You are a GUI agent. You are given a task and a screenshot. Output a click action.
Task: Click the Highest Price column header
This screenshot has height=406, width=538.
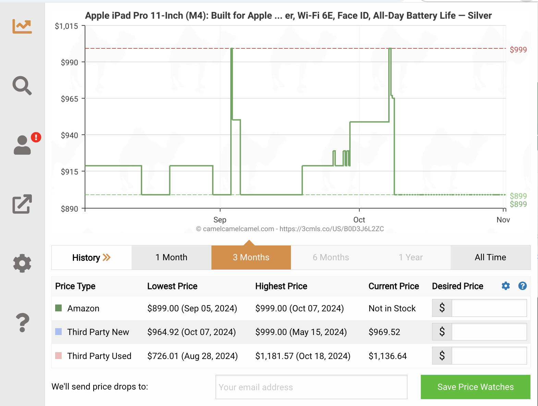(281, 286)
